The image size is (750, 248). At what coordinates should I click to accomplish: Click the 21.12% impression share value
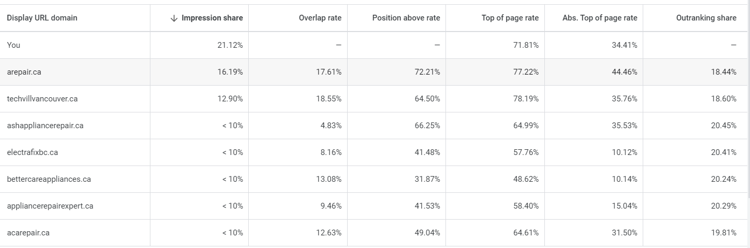230,45
